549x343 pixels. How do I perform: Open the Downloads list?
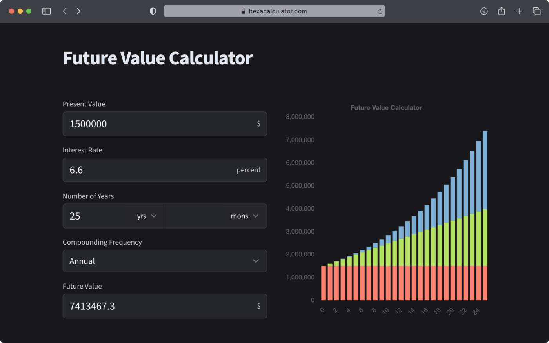point(484,11)
